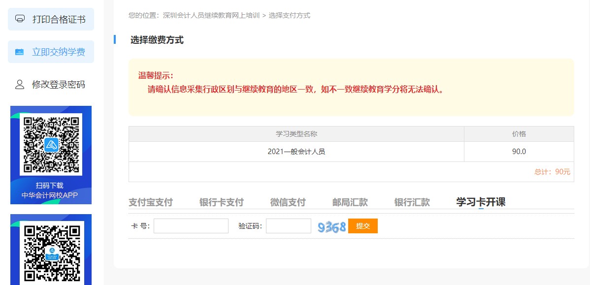Click the user icon beside 修改登录密码
Screen dimensions: 590x285
(x=20, y=84)
